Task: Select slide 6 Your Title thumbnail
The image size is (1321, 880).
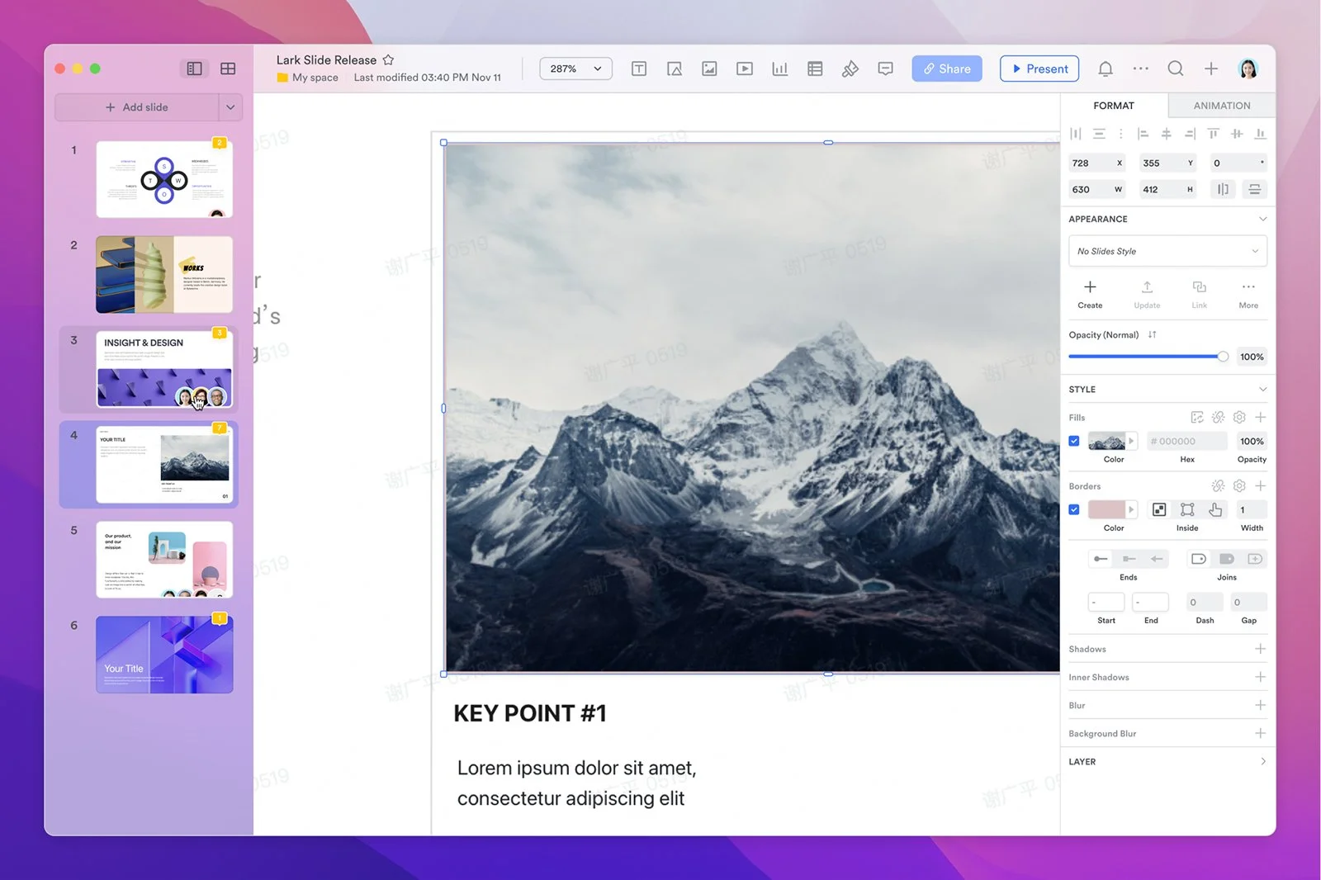Action: (164, 655)
